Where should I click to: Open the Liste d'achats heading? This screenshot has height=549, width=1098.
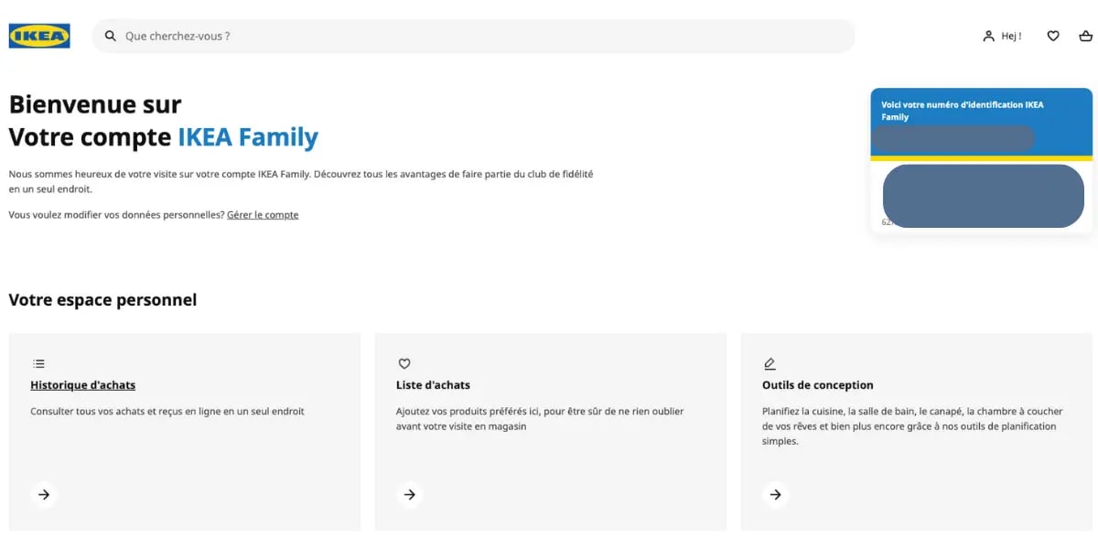(433, 385)
